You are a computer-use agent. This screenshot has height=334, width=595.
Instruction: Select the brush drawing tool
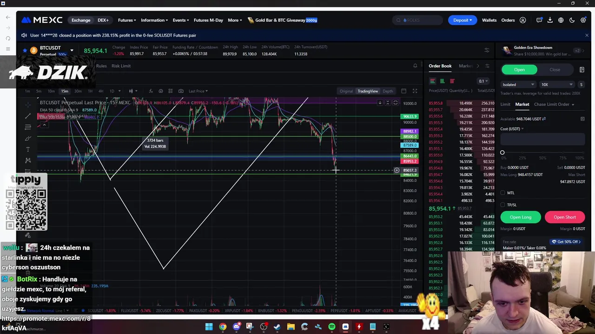(28, 138)
